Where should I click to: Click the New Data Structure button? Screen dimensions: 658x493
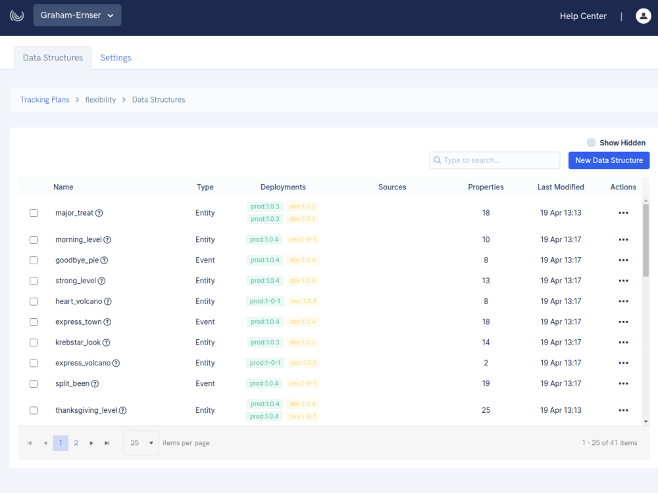point(609,160)
